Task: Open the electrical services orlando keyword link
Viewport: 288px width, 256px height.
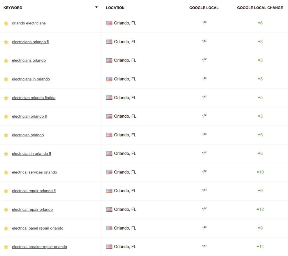Action: (34, 172)
